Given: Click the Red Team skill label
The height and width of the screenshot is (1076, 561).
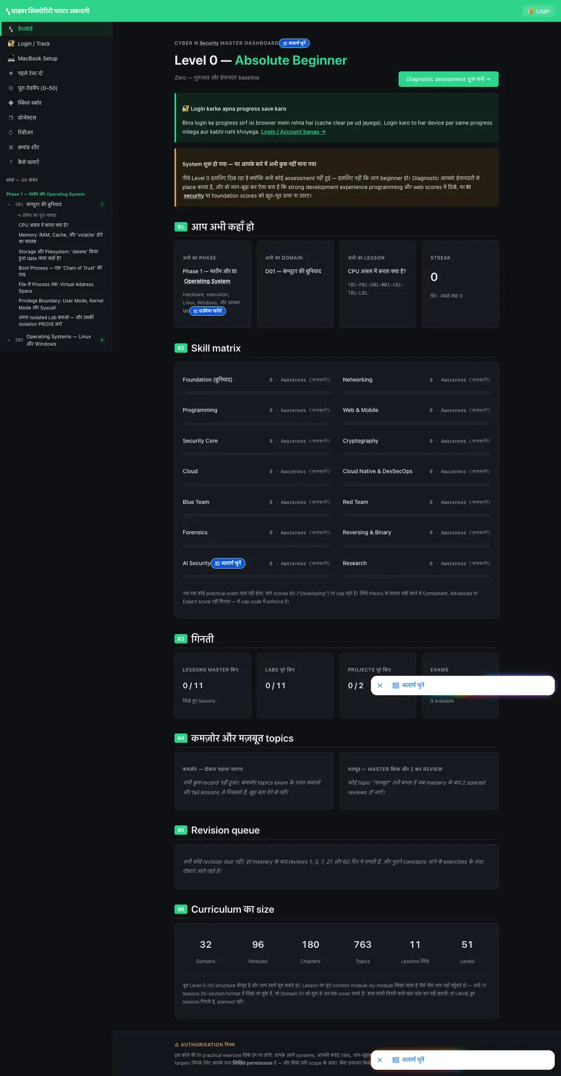Looking at the screenshot, I should [355, 502].
